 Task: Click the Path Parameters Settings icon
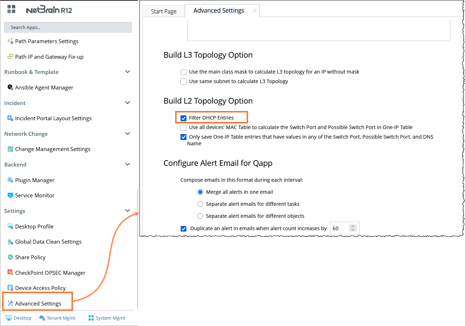10,41
